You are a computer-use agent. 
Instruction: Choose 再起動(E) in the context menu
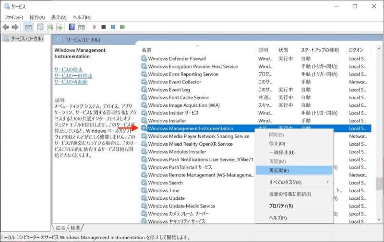click(x=294, y=171)
